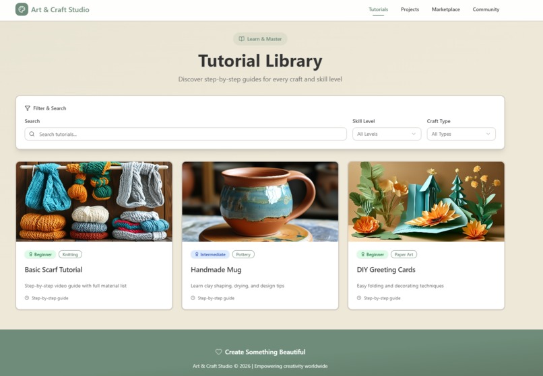Click 'Step-by-step guide' text on Basic Scarf card
Screen dimensions: 543x376
click(50, 298)
